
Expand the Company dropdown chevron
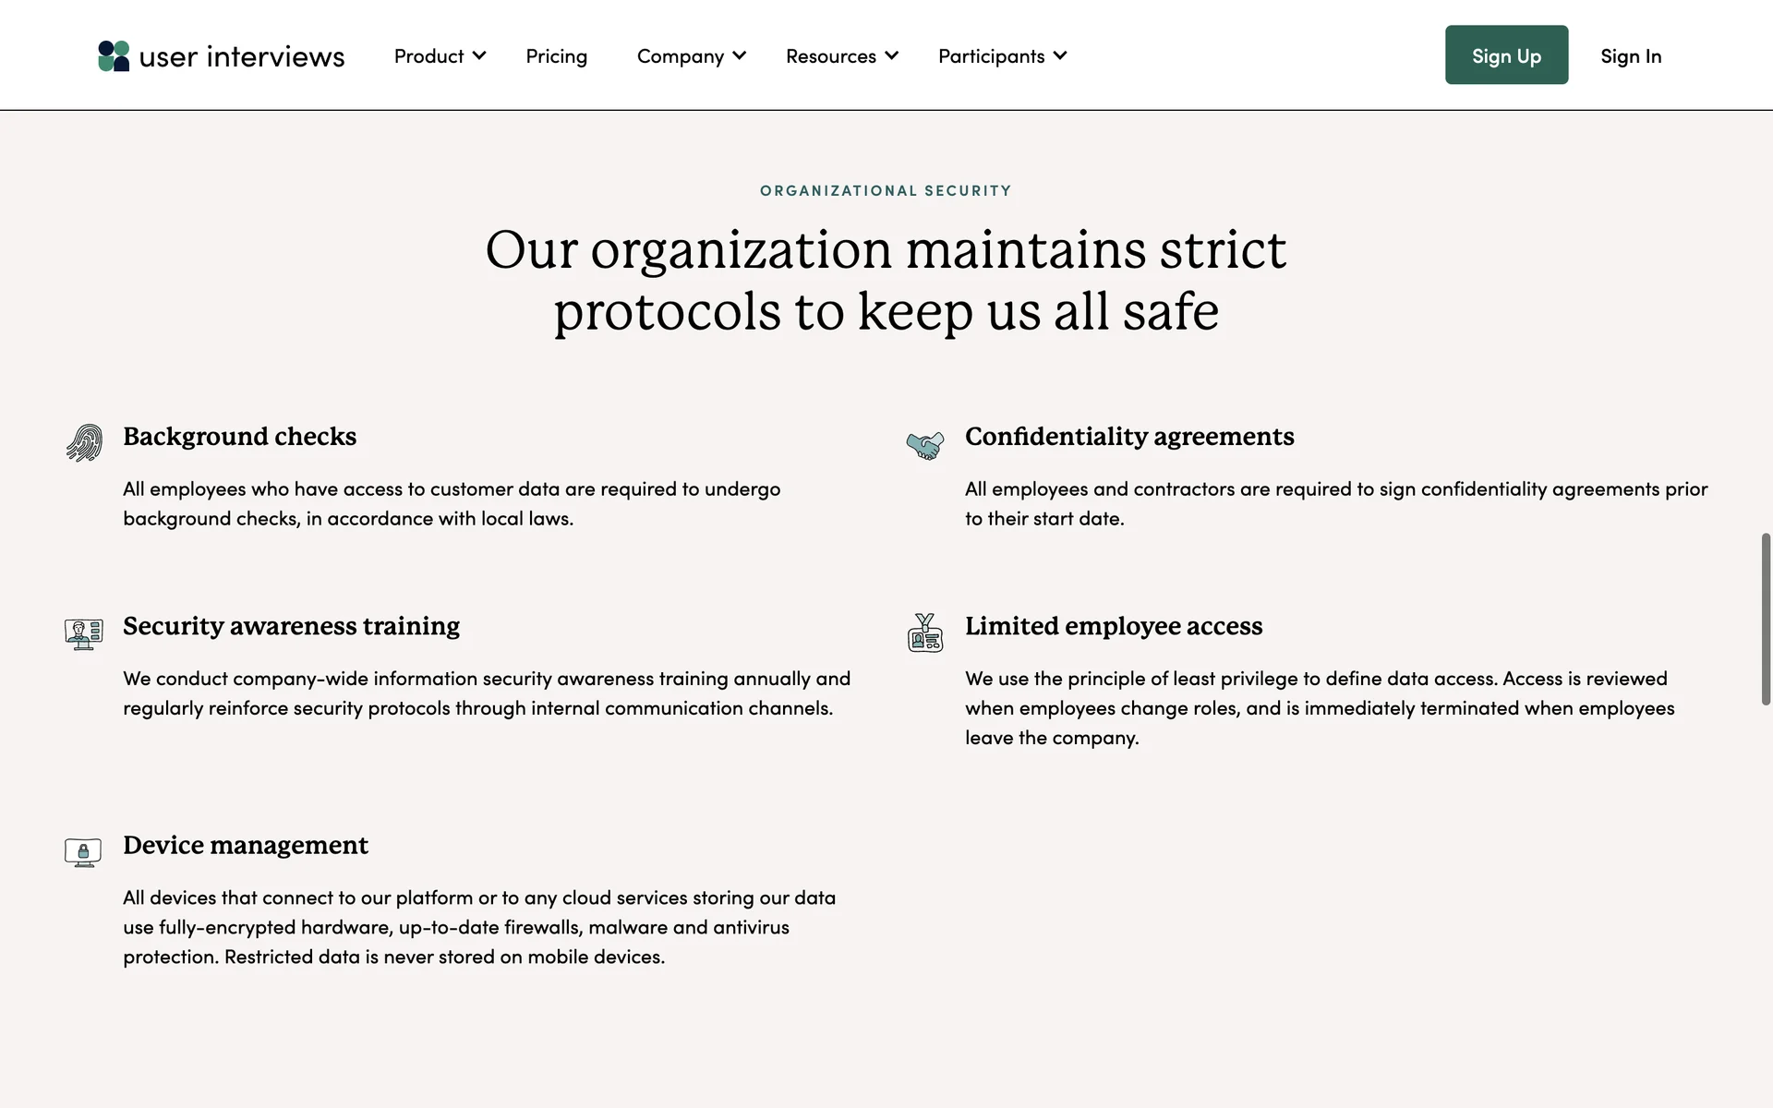(740, 55)
